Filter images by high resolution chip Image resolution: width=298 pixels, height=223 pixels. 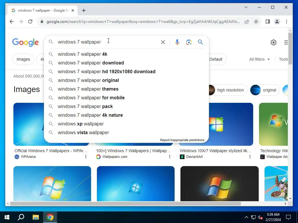coord(228,90)
